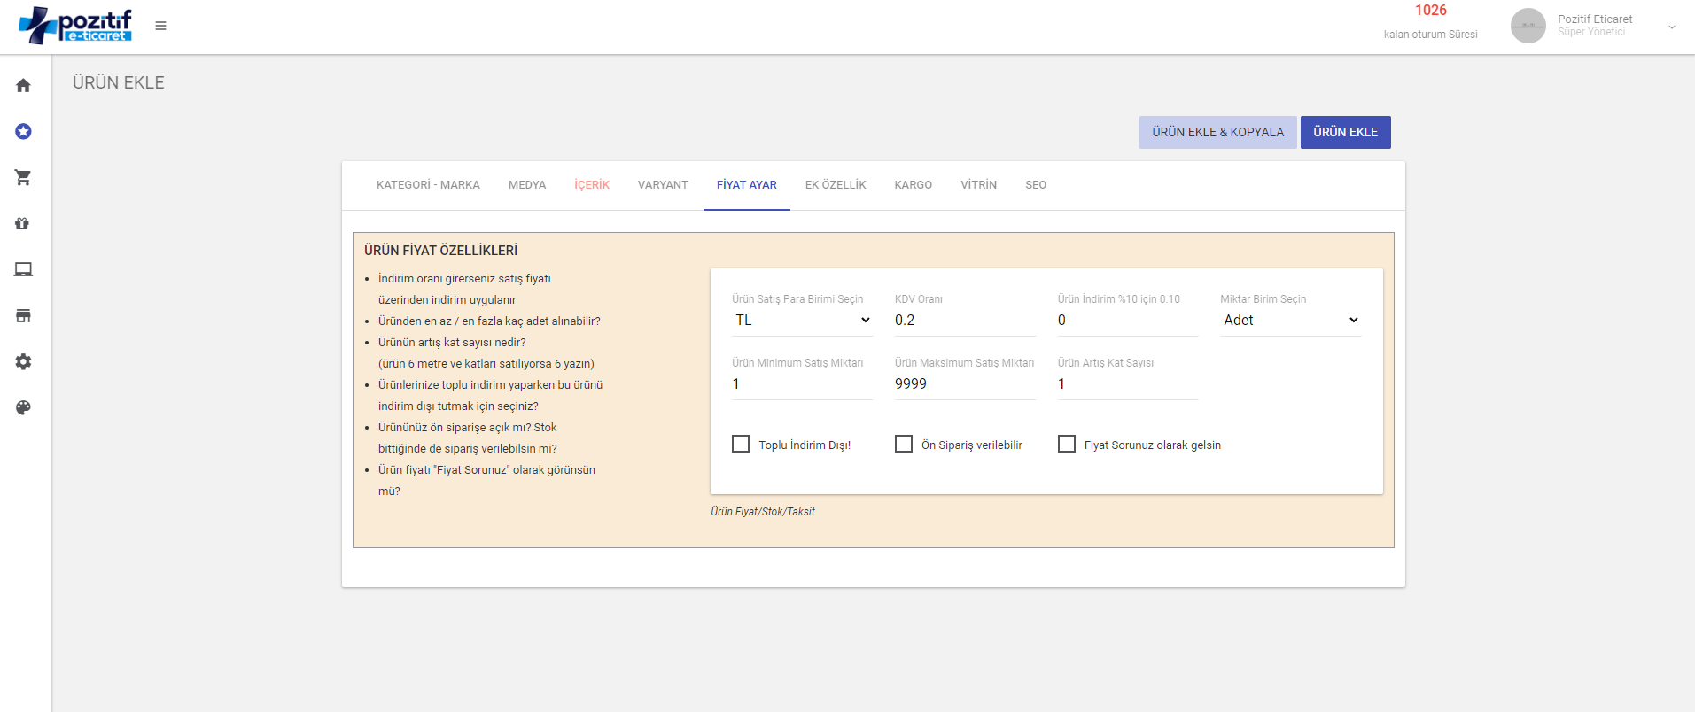This screenshot has height=712, width=1695.
Task: Expand the Adet unit dropdown
Action: click(x=1290, y=321)
